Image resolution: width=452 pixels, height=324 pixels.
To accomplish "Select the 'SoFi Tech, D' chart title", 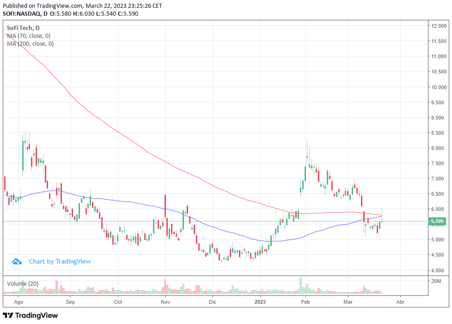I will (24, 28).
